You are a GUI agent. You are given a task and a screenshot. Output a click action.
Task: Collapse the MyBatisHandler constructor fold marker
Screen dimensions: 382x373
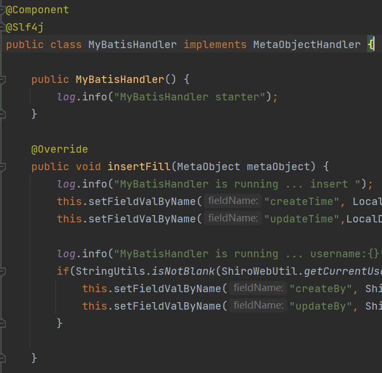(2, 79)
